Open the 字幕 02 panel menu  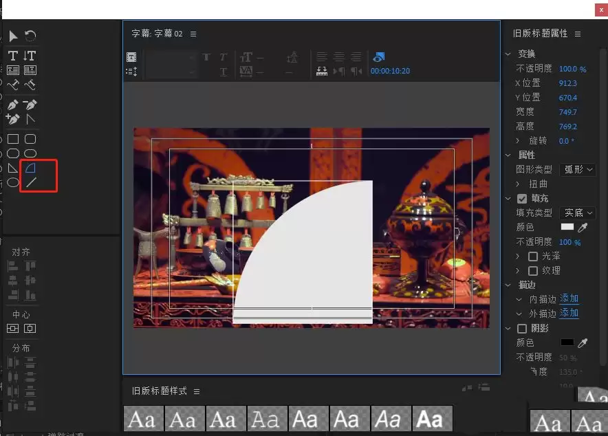[193, 34]
